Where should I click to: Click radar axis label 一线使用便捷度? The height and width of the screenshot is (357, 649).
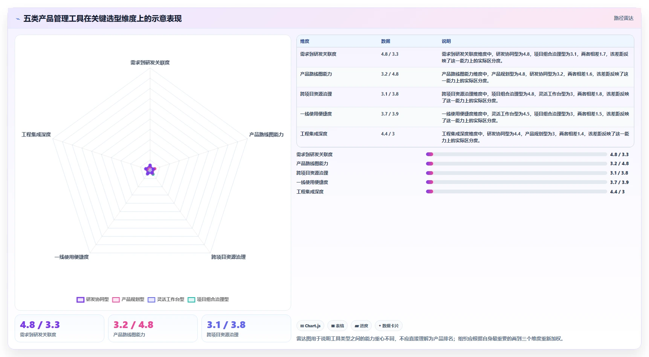[72, 257]
